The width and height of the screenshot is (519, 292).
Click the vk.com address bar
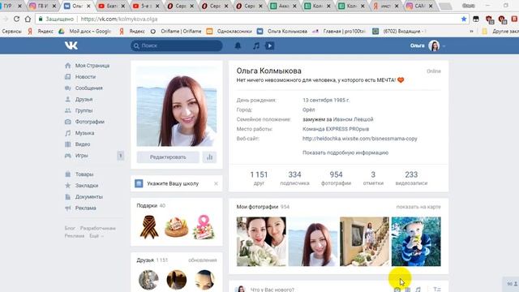251,19
